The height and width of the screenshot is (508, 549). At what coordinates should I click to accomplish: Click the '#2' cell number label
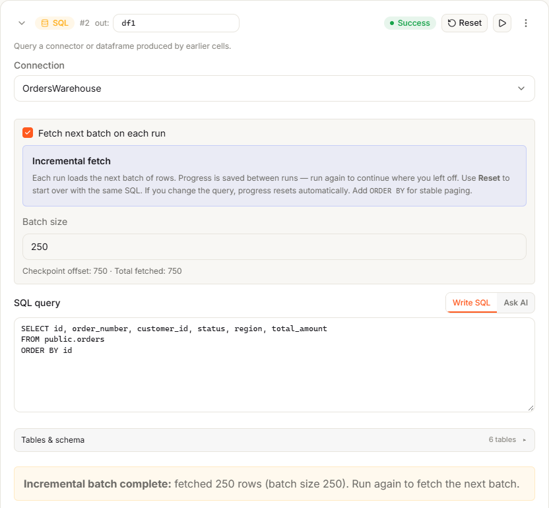[84, 23]
